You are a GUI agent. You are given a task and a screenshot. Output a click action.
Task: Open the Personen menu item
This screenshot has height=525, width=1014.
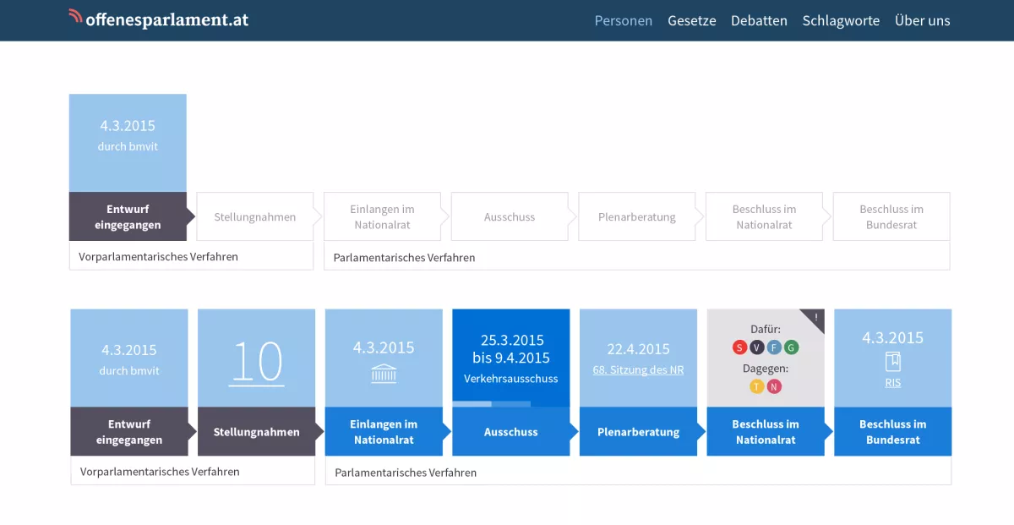coord(624,20)
